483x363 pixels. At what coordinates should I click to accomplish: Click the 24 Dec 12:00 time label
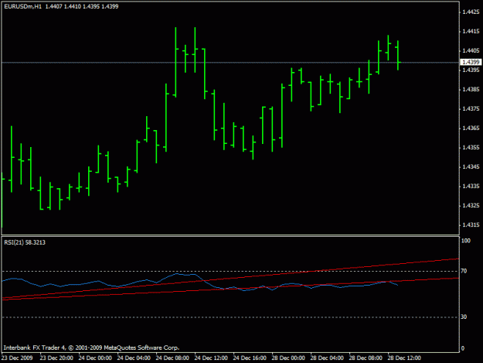click(211, 358)
